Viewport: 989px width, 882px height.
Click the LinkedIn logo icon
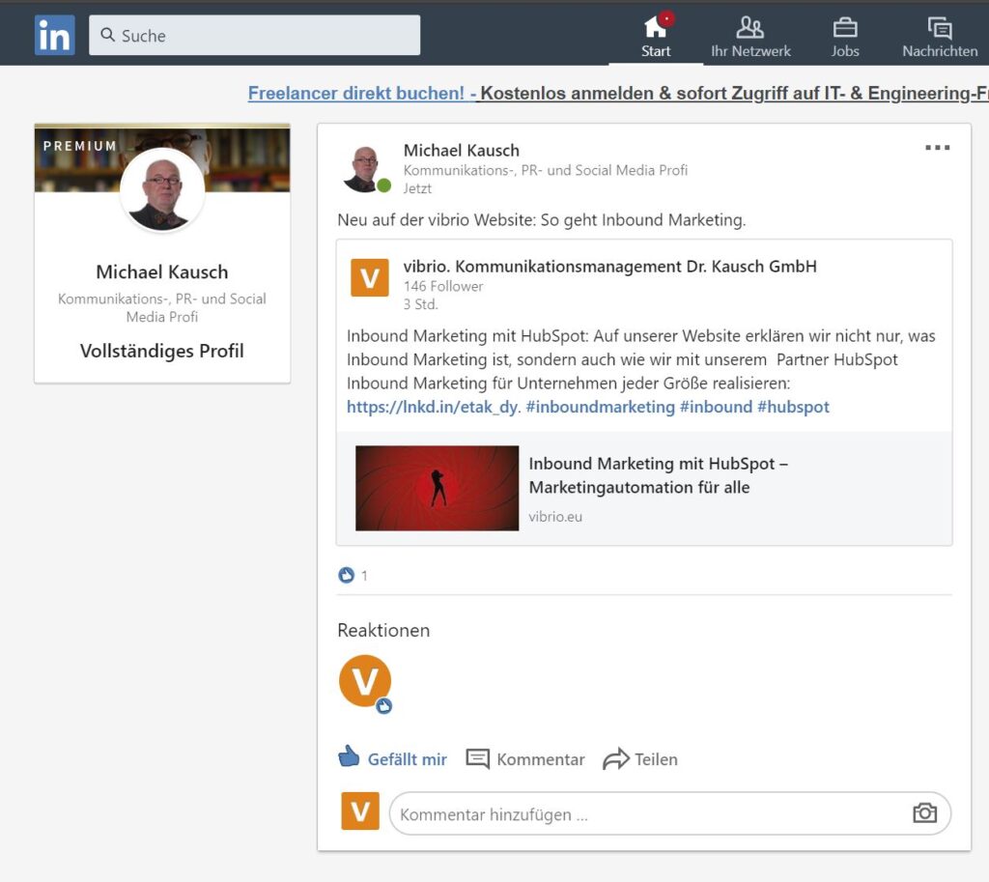coord(54,36)
